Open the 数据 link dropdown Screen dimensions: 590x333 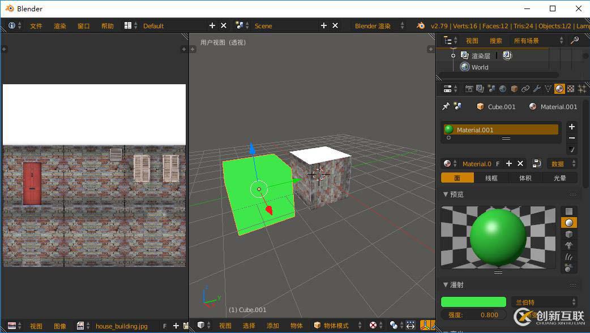click(x=562, y=163)
